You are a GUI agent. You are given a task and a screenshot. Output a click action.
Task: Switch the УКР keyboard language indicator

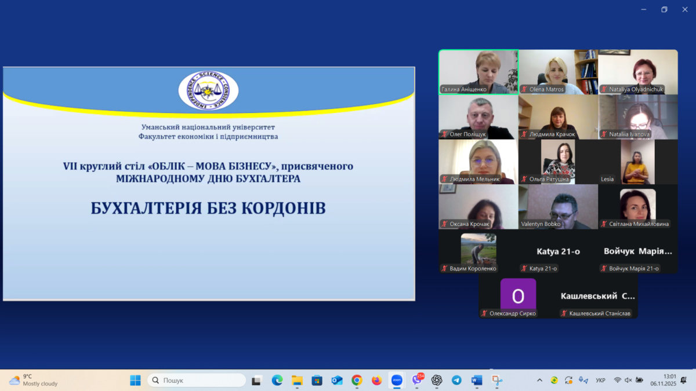(x=600, y=380)
